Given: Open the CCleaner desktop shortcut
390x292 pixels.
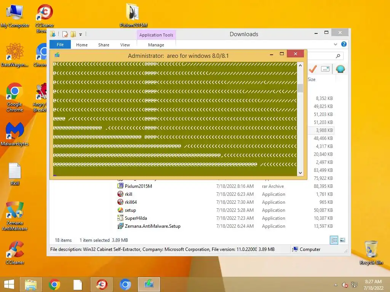Looking at the screenshot, I should [x=15, y=253].
